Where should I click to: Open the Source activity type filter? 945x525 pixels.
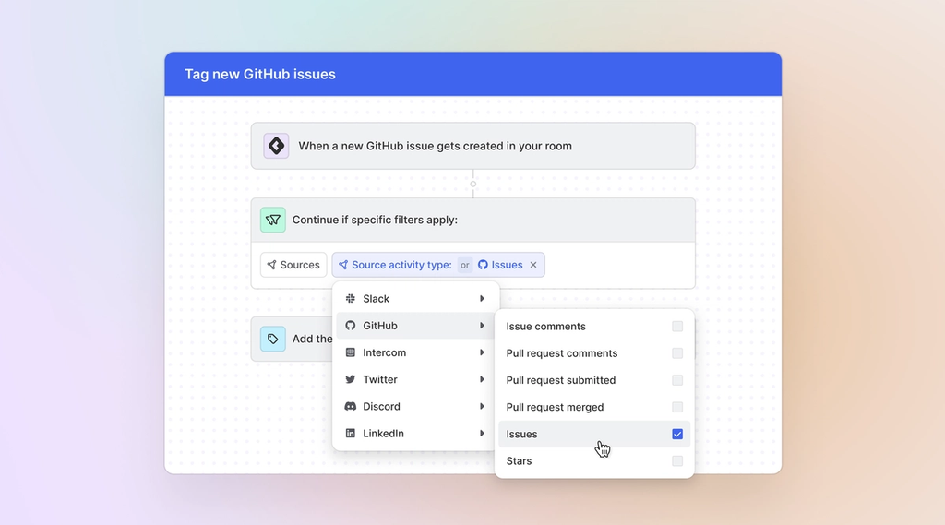click(401, 265)
